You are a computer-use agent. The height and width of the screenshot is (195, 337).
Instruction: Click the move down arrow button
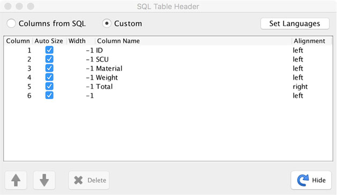click(x=44, y=180)
